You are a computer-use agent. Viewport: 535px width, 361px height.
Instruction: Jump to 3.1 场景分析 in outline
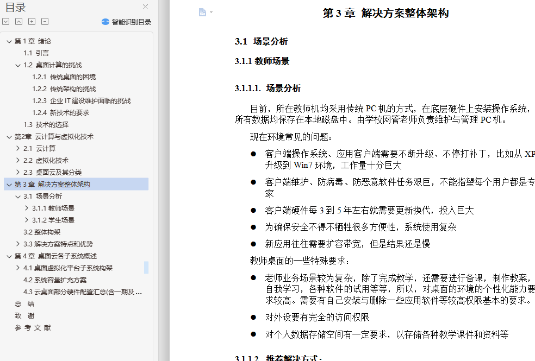click(42, 197)
